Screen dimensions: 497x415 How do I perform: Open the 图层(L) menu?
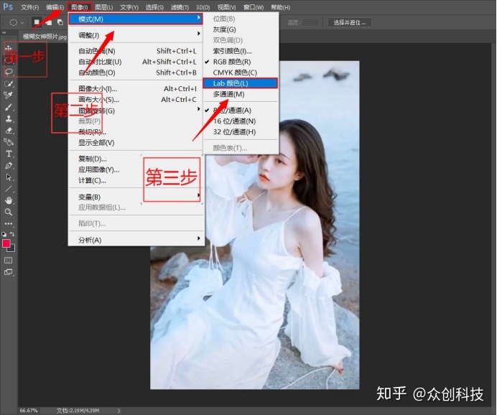(103, 7)
